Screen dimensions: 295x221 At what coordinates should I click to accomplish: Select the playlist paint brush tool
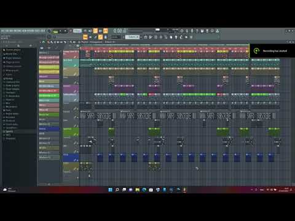(52, 42)
